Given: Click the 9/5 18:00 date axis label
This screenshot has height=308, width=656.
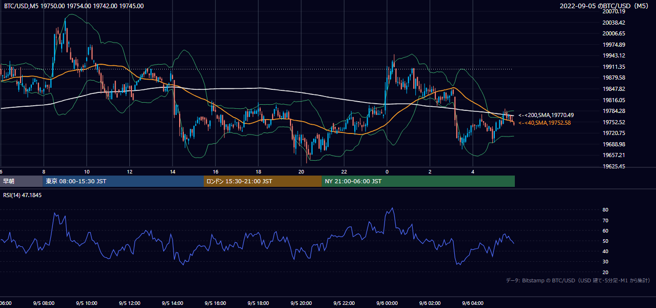Looking at the screenshot, I should [x=258, y=303].
